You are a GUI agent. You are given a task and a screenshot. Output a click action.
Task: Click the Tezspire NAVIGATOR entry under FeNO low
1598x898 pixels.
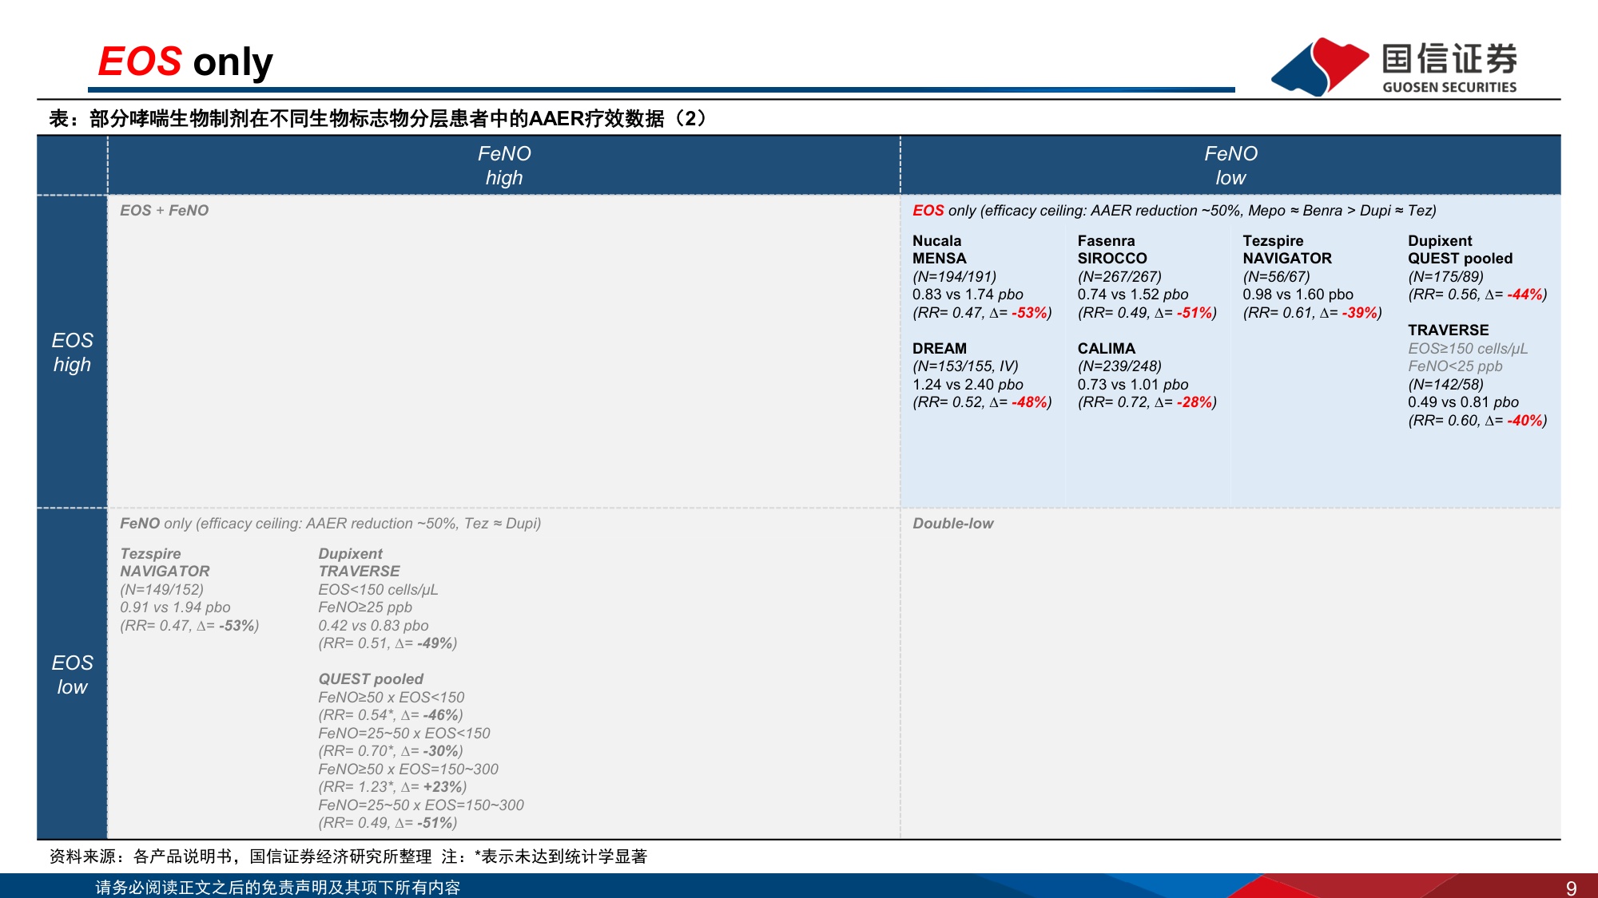(1312, 277)
